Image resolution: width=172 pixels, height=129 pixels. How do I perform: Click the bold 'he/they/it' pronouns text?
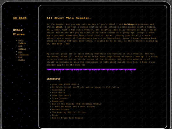coord(130,24)
